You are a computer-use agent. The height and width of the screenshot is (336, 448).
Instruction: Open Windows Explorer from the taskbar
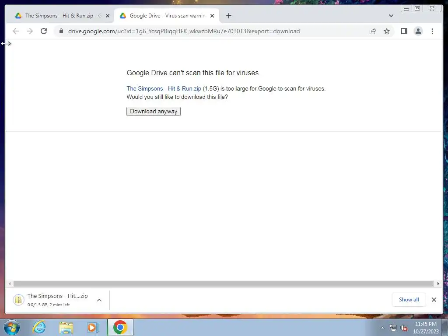(66, 327)
